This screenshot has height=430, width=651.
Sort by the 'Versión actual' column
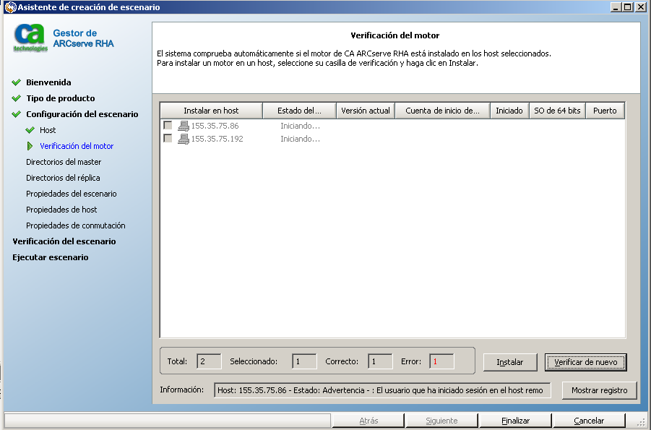pos(365,111)
